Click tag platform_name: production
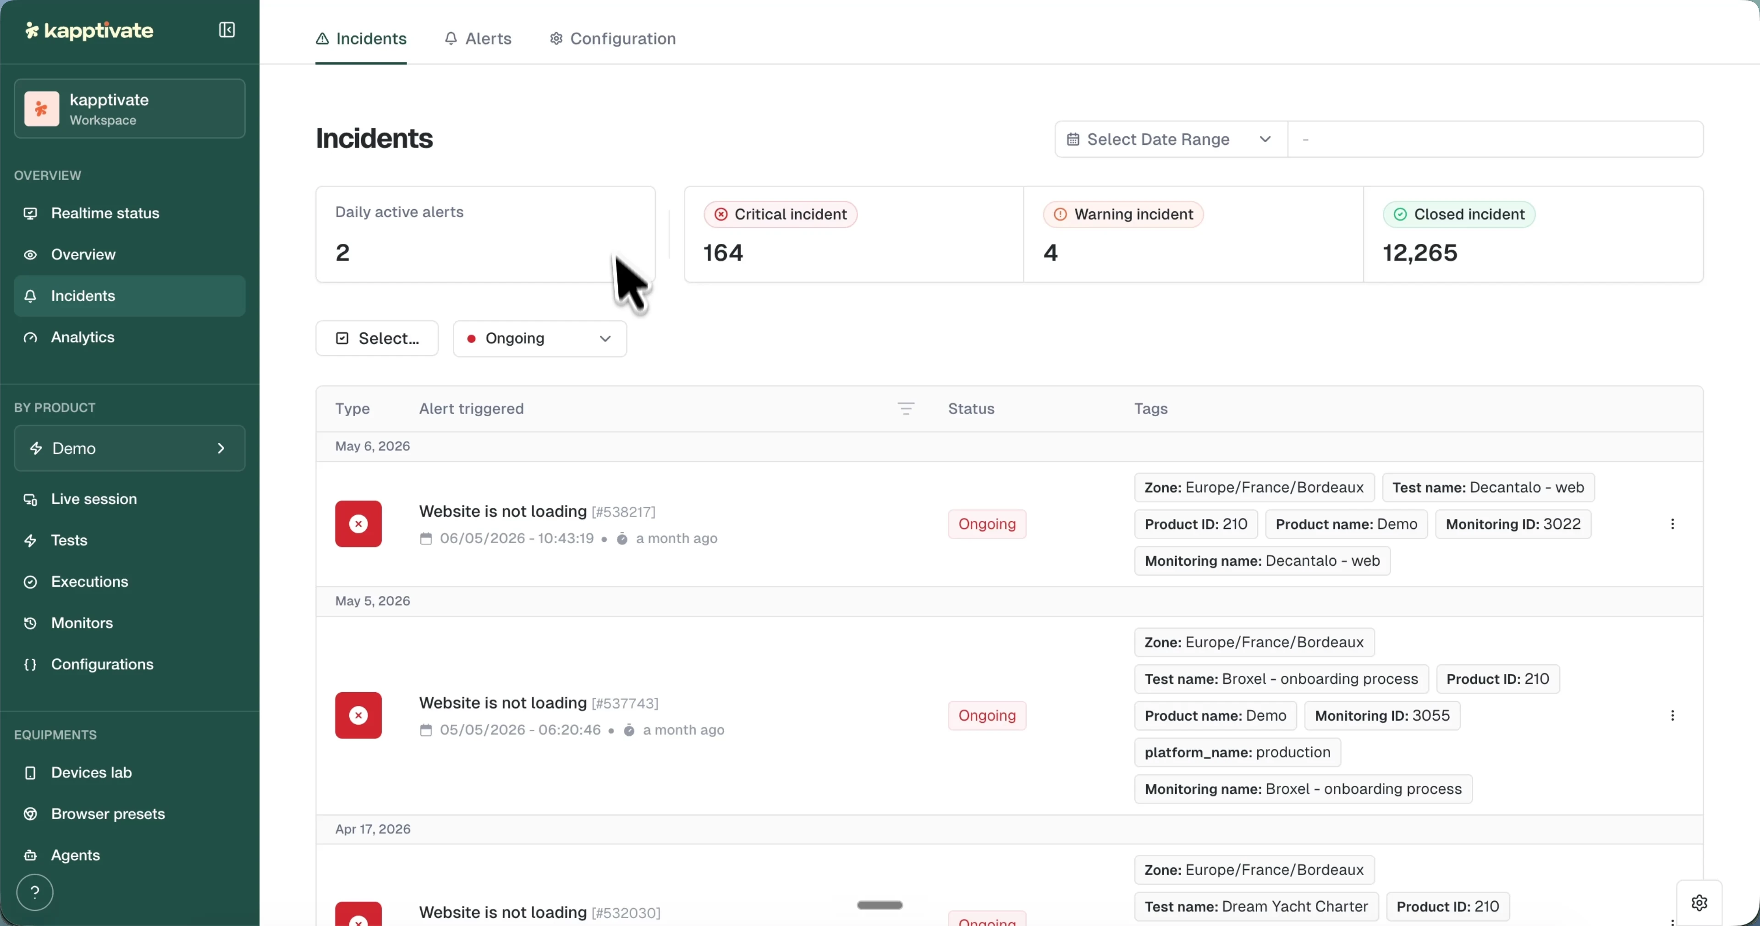 1237,752
